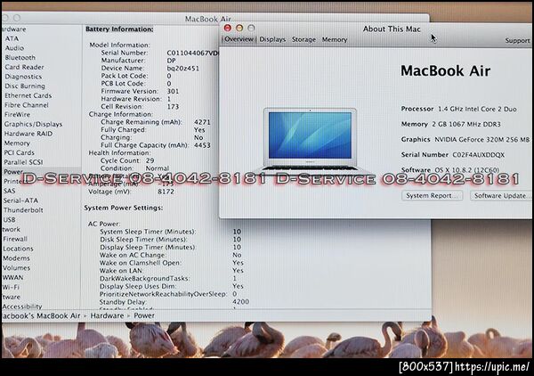Image resolution: width=534 pixels, height=376 pixels.
Task: Click the Graphics NVIDIA GeForce 320M text
Action: pos(465,139)
